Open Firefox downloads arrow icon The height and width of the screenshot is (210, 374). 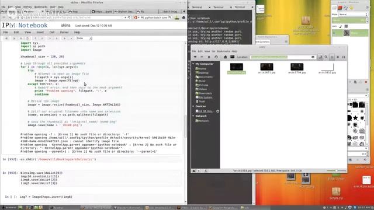coord(177,17)
